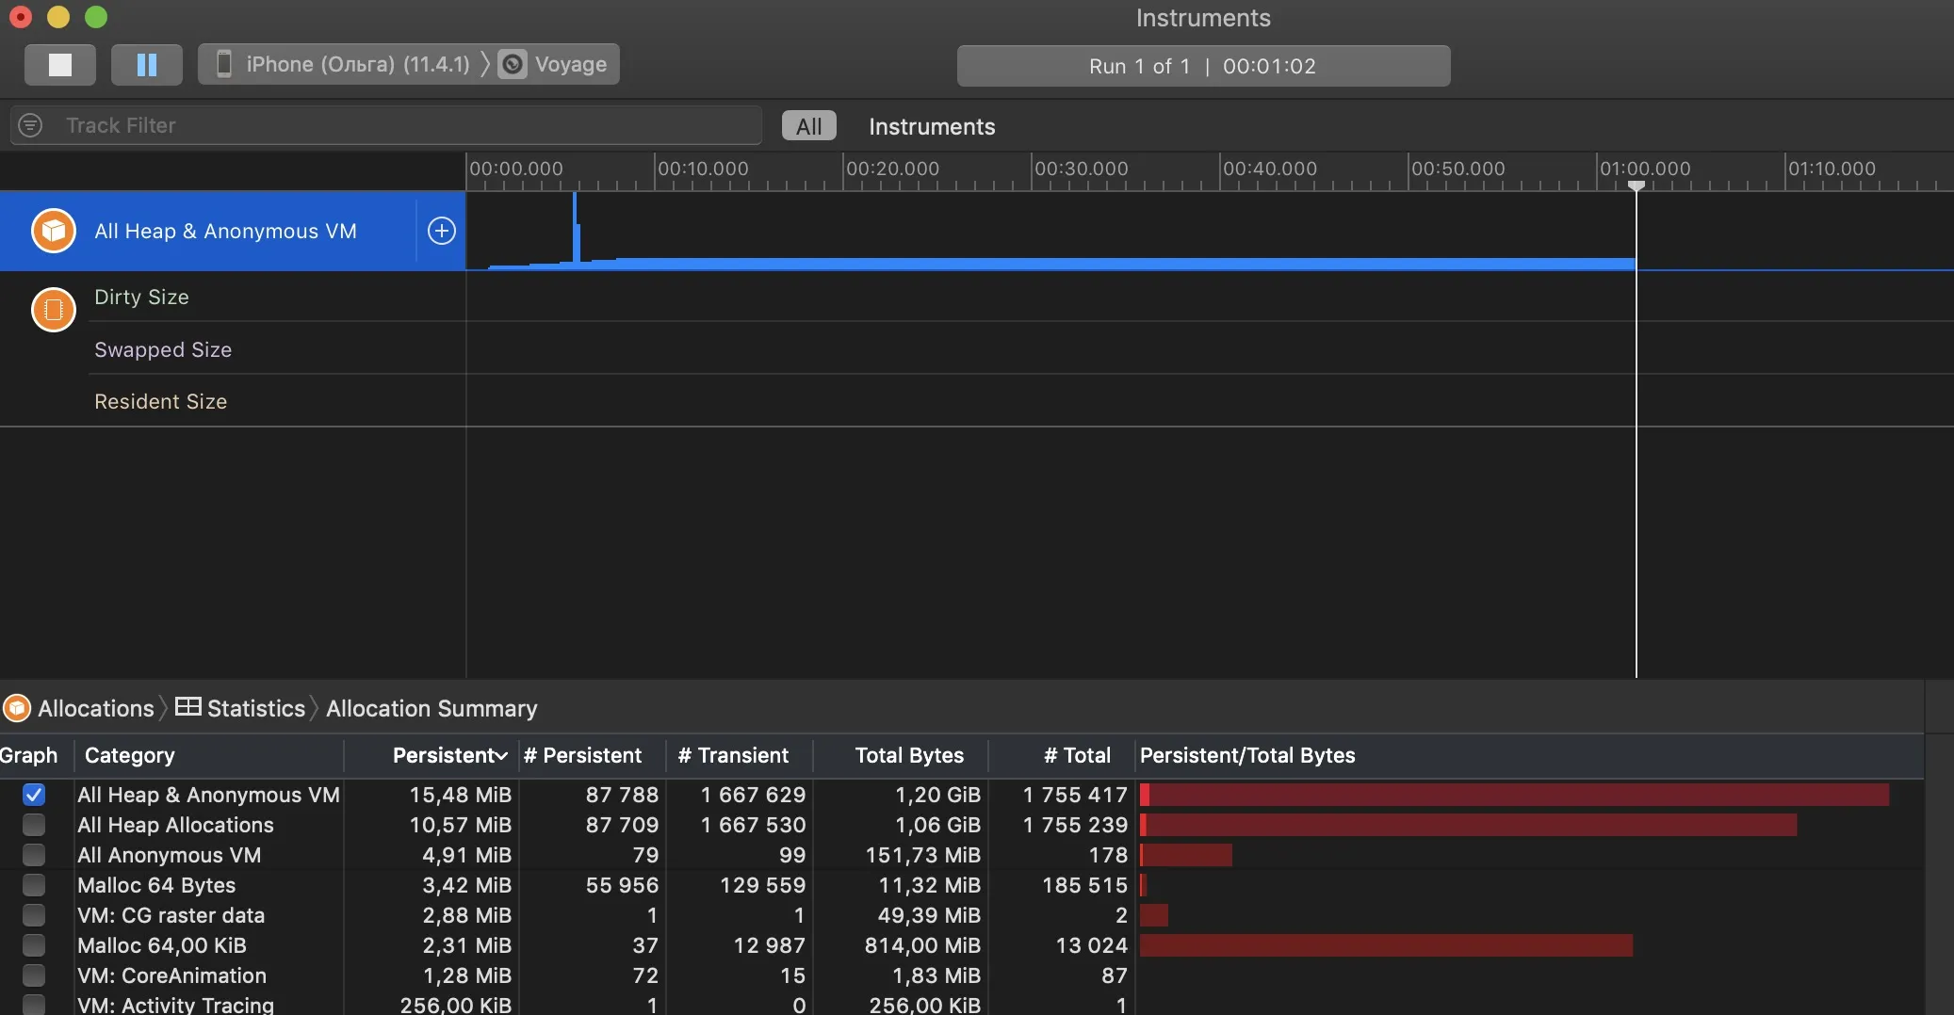The image size is (1954, 1015).
Task: Enable graph for VM: CG raster data
Action: point(34,915)
